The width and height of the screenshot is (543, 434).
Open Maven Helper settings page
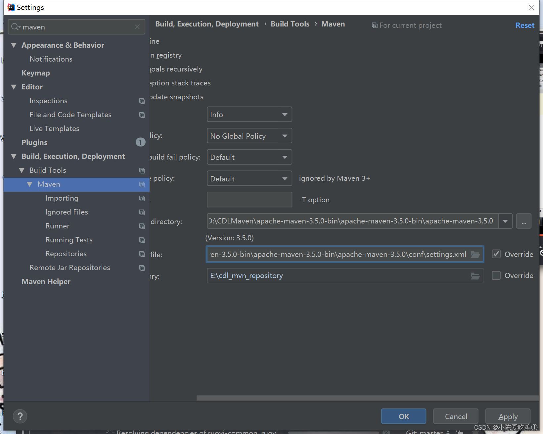coord(46,281)
